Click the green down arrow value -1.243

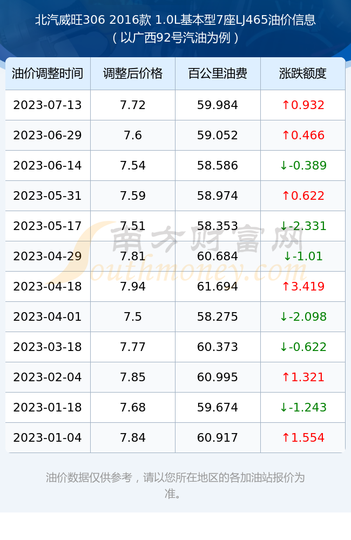pyautogui.click(x=303, y=407)
